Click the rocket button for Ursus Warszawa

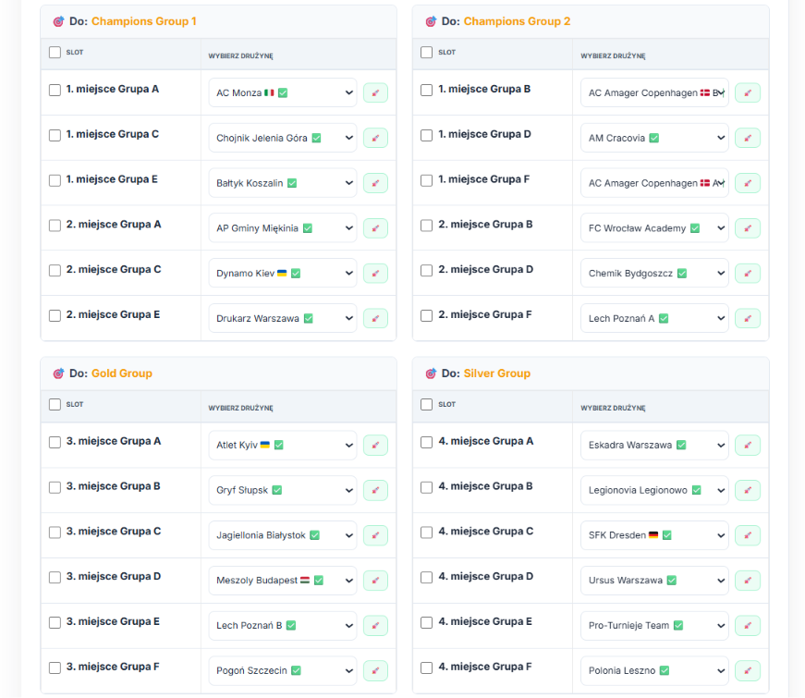point(748,581)
